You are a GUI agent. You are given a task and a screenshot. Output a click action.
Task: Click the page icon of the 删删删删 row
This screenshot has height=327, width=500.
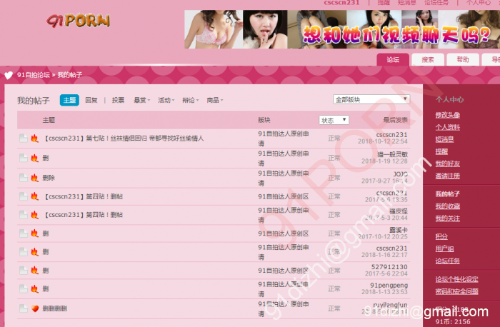pyautogui.click(x=23, y=308)
